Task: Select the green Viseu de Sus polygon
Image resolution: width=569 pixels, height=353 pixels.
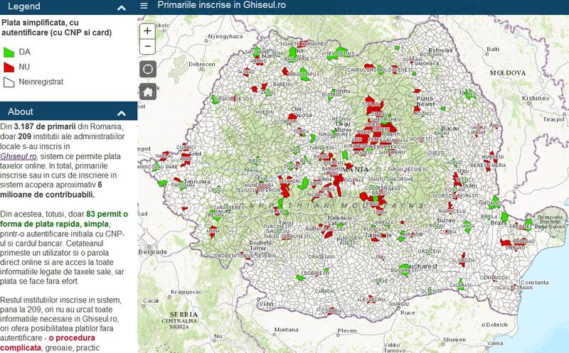Action: [343, 52]
